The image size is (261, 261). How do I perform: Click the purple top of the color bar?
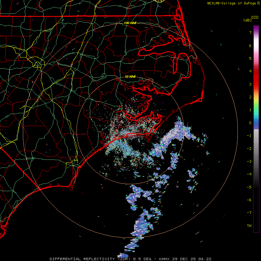pyautogui.click(x=256, y=28)
